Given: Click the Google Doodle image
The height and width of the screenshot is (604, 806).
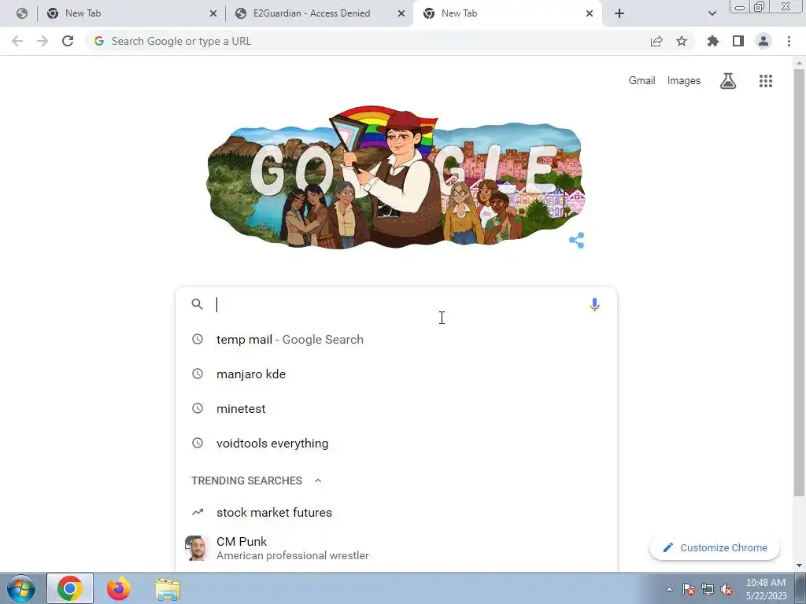Looking at the screenshot, I should coord(395,177).
